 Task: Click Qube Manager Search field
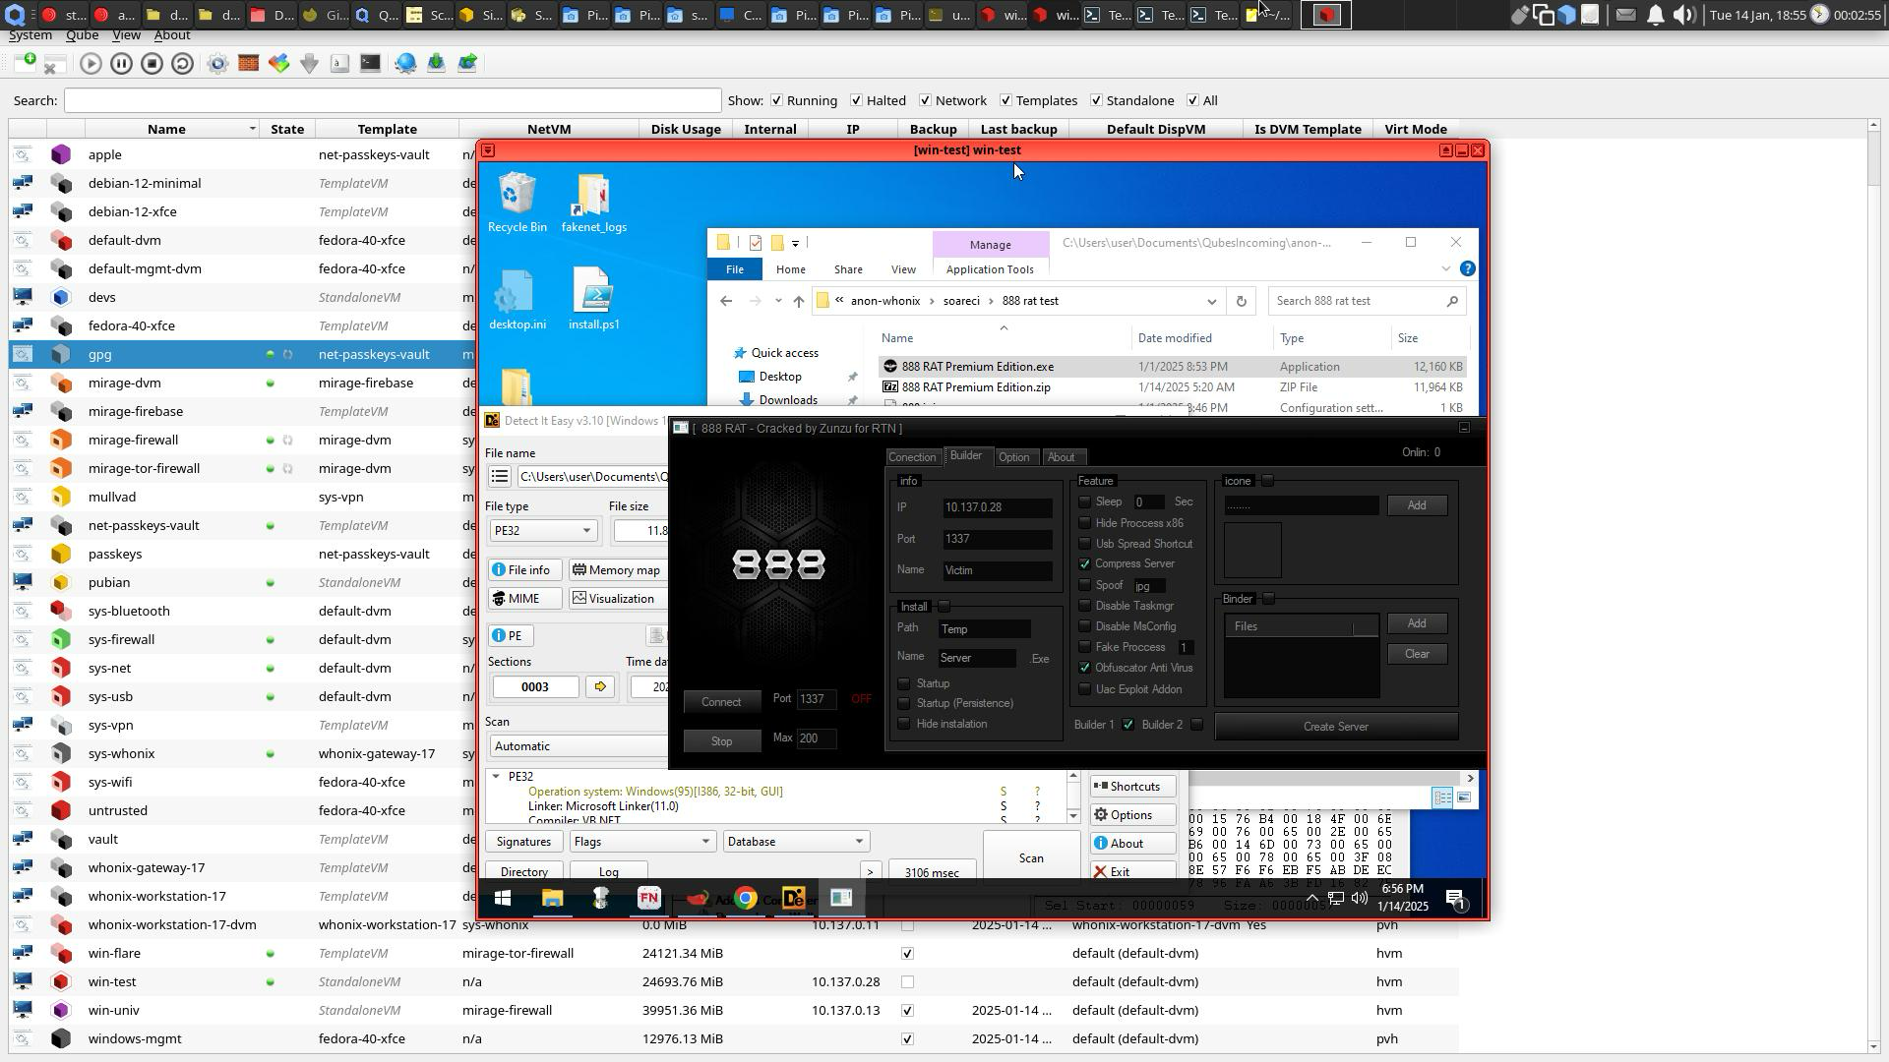point(393,100)
